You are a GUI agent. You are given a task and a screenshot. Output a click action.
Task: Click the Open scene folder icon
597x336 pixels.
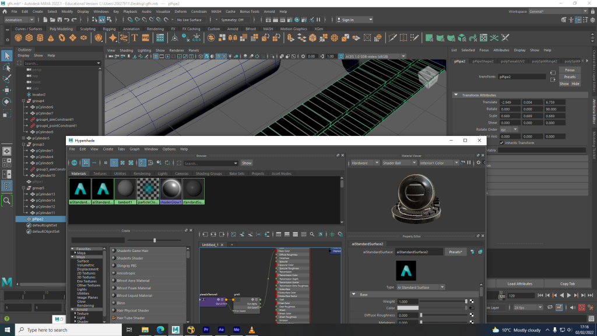coord(52,20)
